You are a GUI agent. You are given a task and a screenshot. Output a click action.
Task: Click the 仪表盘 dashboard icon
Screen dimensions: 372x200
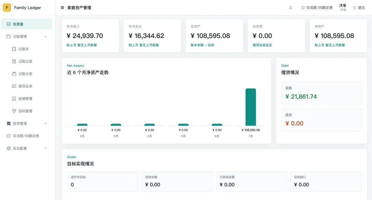click(x=9, y=24)
